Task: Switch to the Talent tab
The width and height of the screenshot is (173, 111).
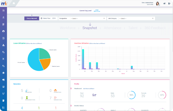Action: [x=133, y=28]
